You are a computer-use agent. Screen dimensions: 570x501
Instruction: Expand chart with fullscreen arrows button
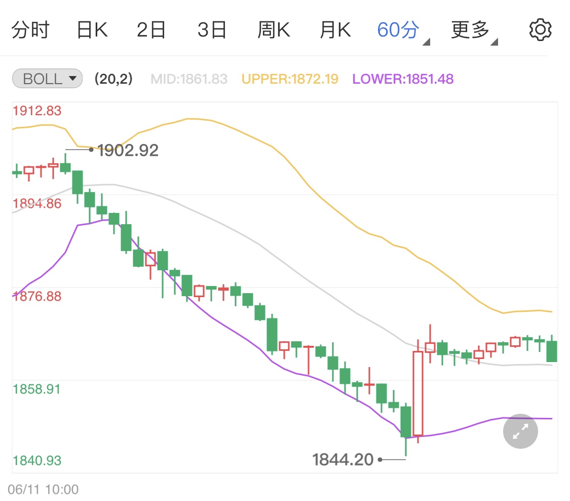(520, 431)
